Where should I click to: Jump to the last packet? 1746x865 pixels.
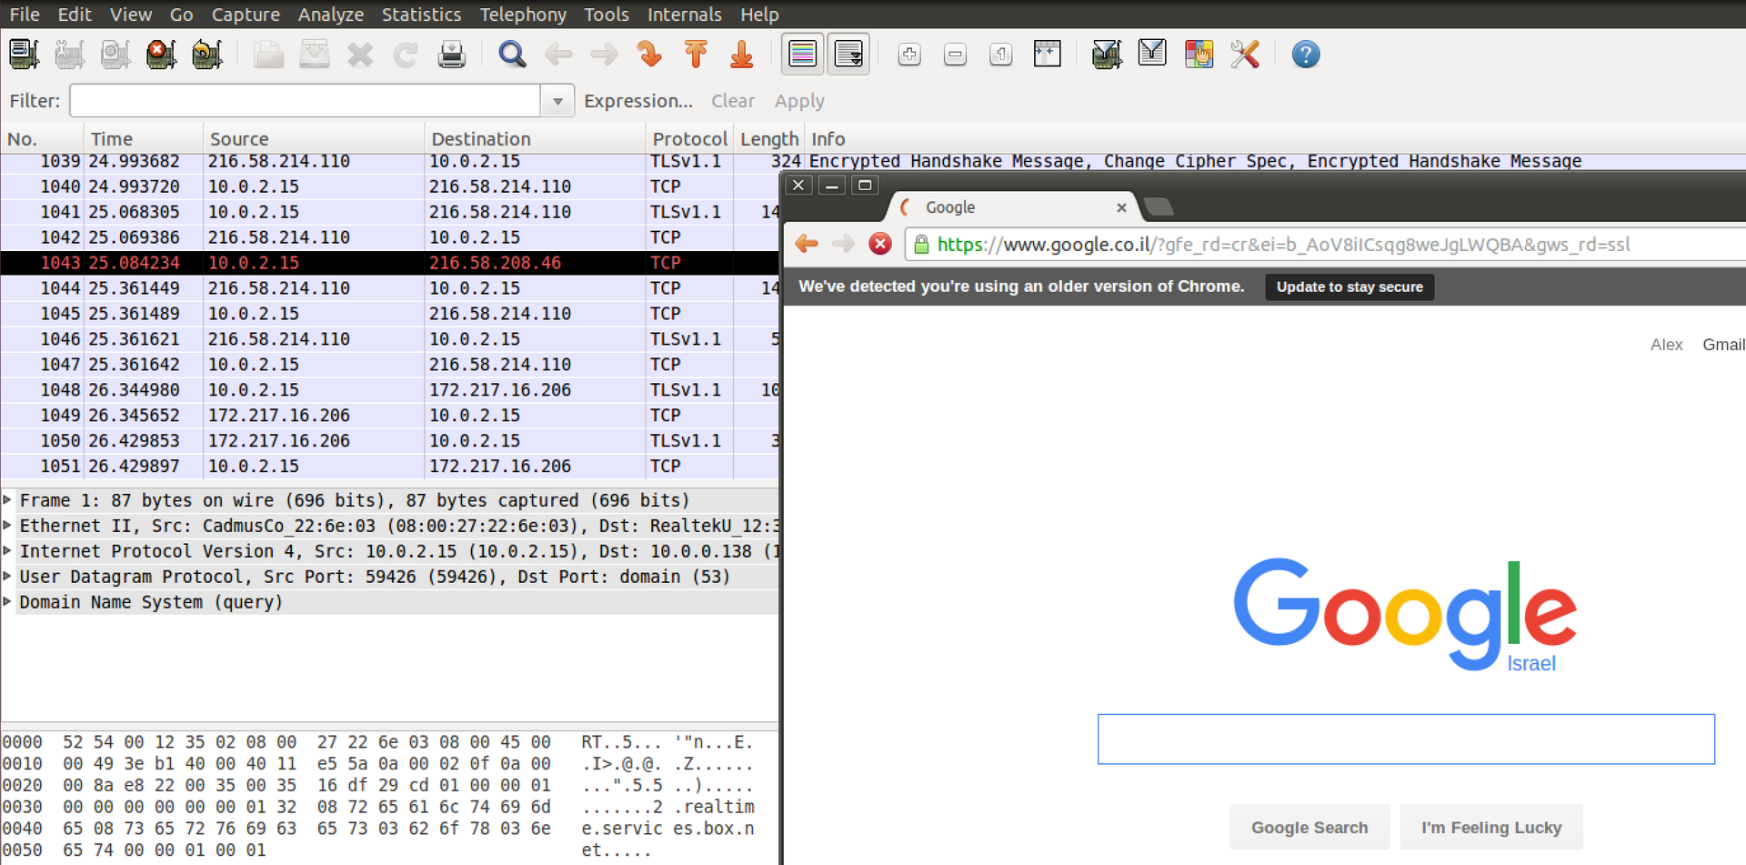point(742,55)
